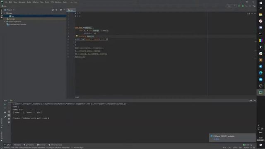Open the Help menu
The height and width of the screenshot is (149, 265).
[65, 2]
